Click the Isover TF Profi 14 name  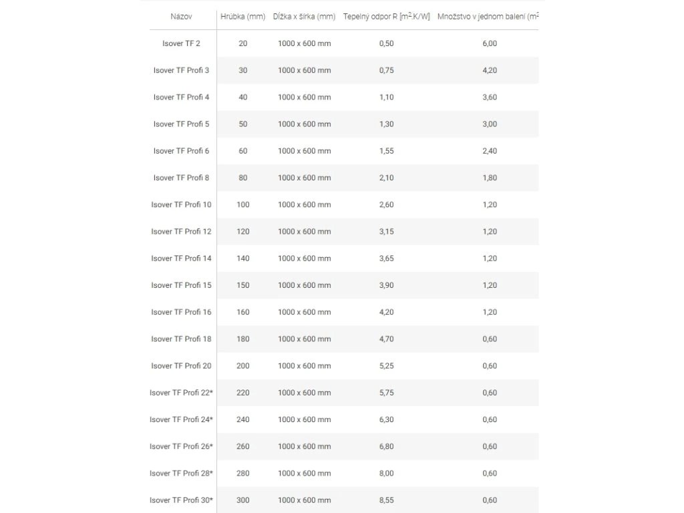click(181, 259)
